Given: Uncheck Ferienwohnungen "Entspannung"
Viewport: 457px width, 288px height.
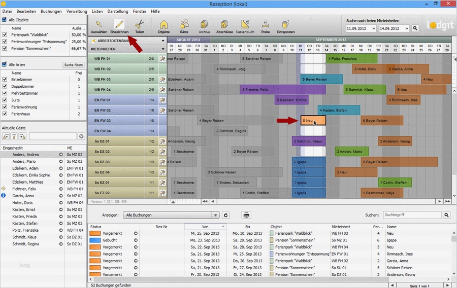Looking at the screenshot, I should pos(5,41).
